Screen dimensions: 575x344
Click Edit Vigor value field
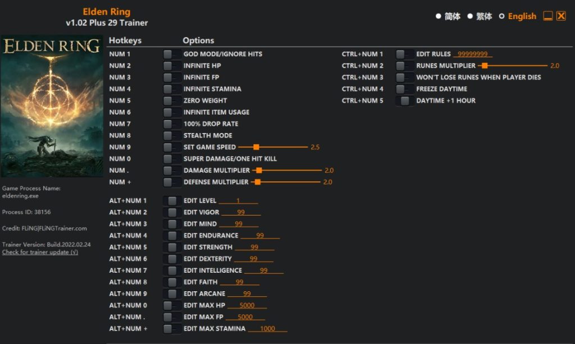pos(241,213)
